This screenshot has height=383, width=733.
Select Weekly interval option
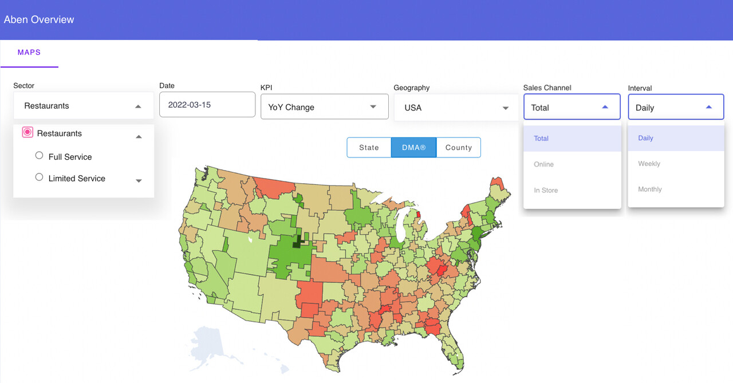coord(648,164)
